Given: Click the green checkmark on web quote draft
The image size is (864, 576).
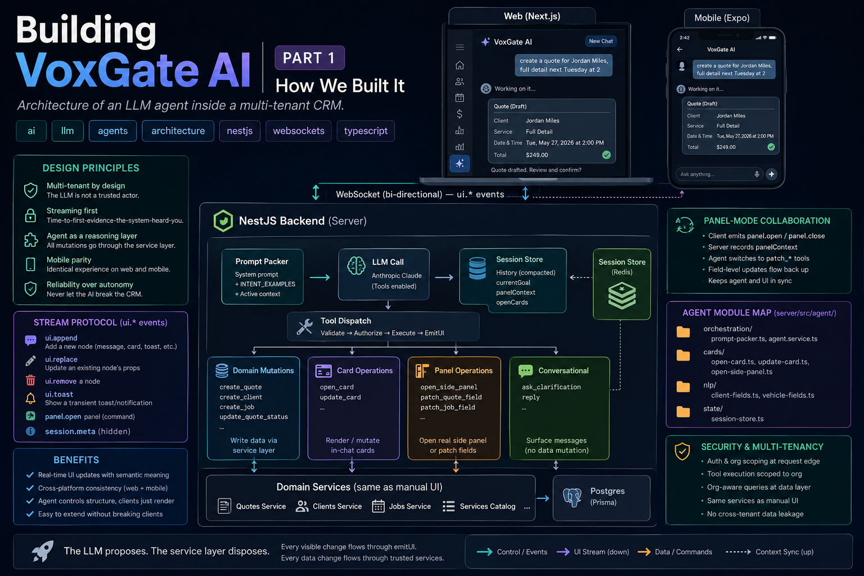Looking at the screenshot, I should tap(606, 155).
